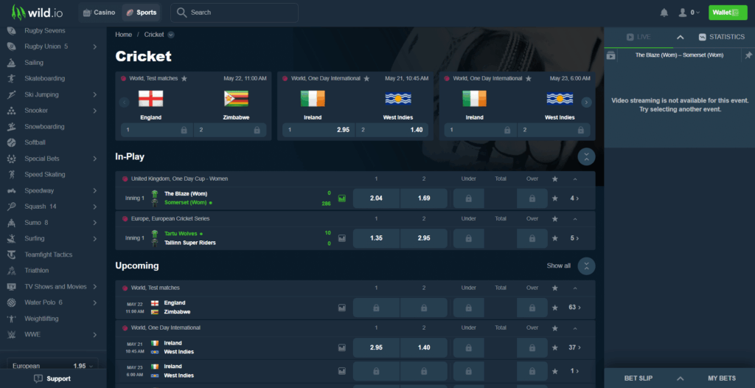755x388 pixels.
Task: Click Show all upcoming matches
Action: click(x=559, y=266)
